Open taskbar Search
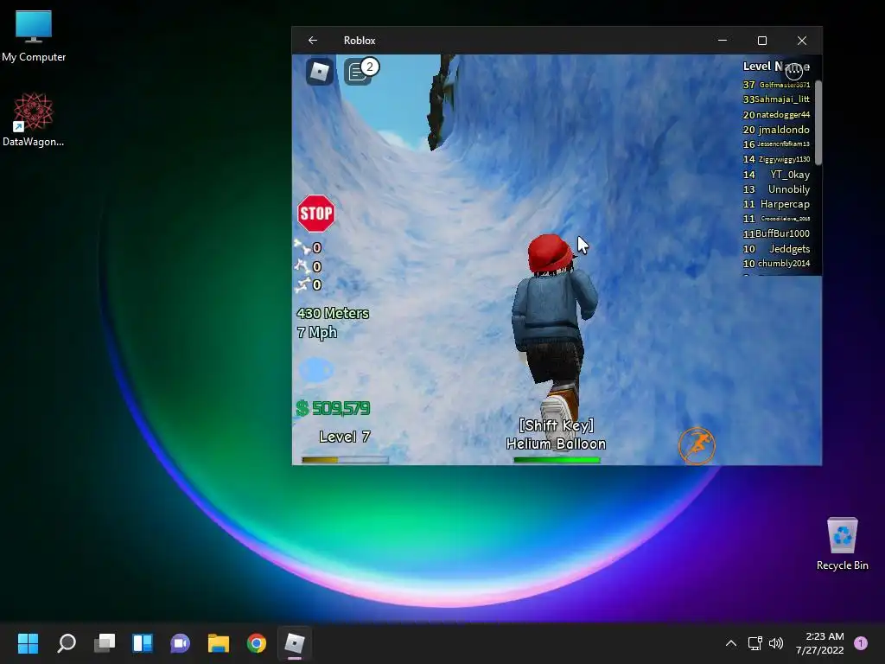Viewport: 885px width, 664px height. tap(67, 643)
